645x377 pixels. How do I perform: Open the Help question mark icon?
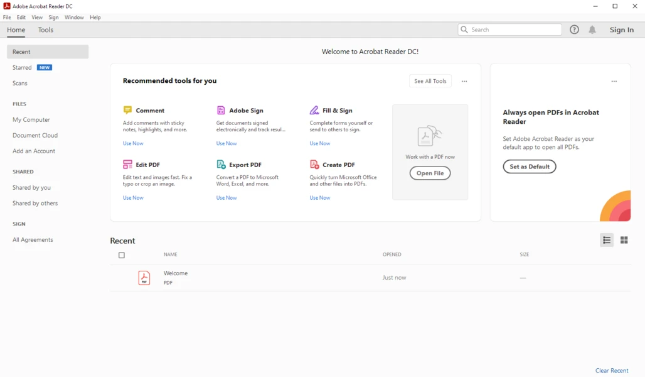pos(574,30)
